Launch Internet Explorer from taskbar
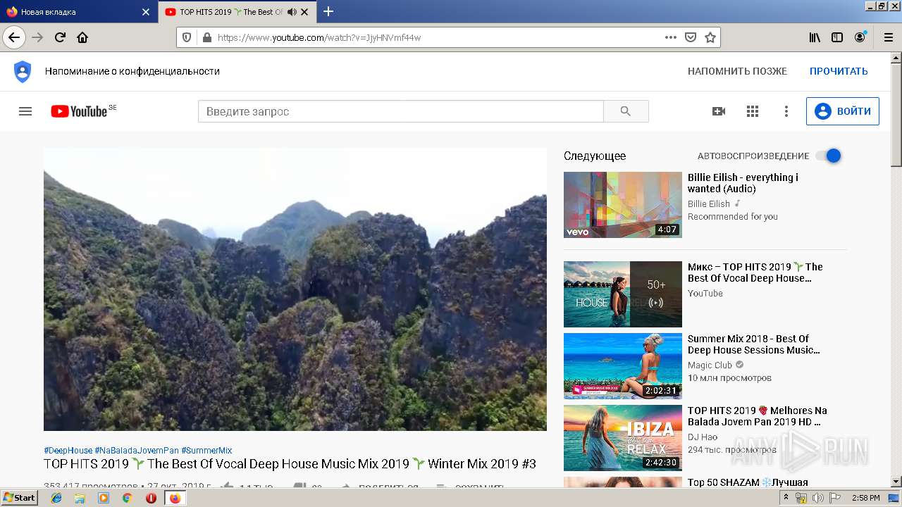 pos(56,498)
